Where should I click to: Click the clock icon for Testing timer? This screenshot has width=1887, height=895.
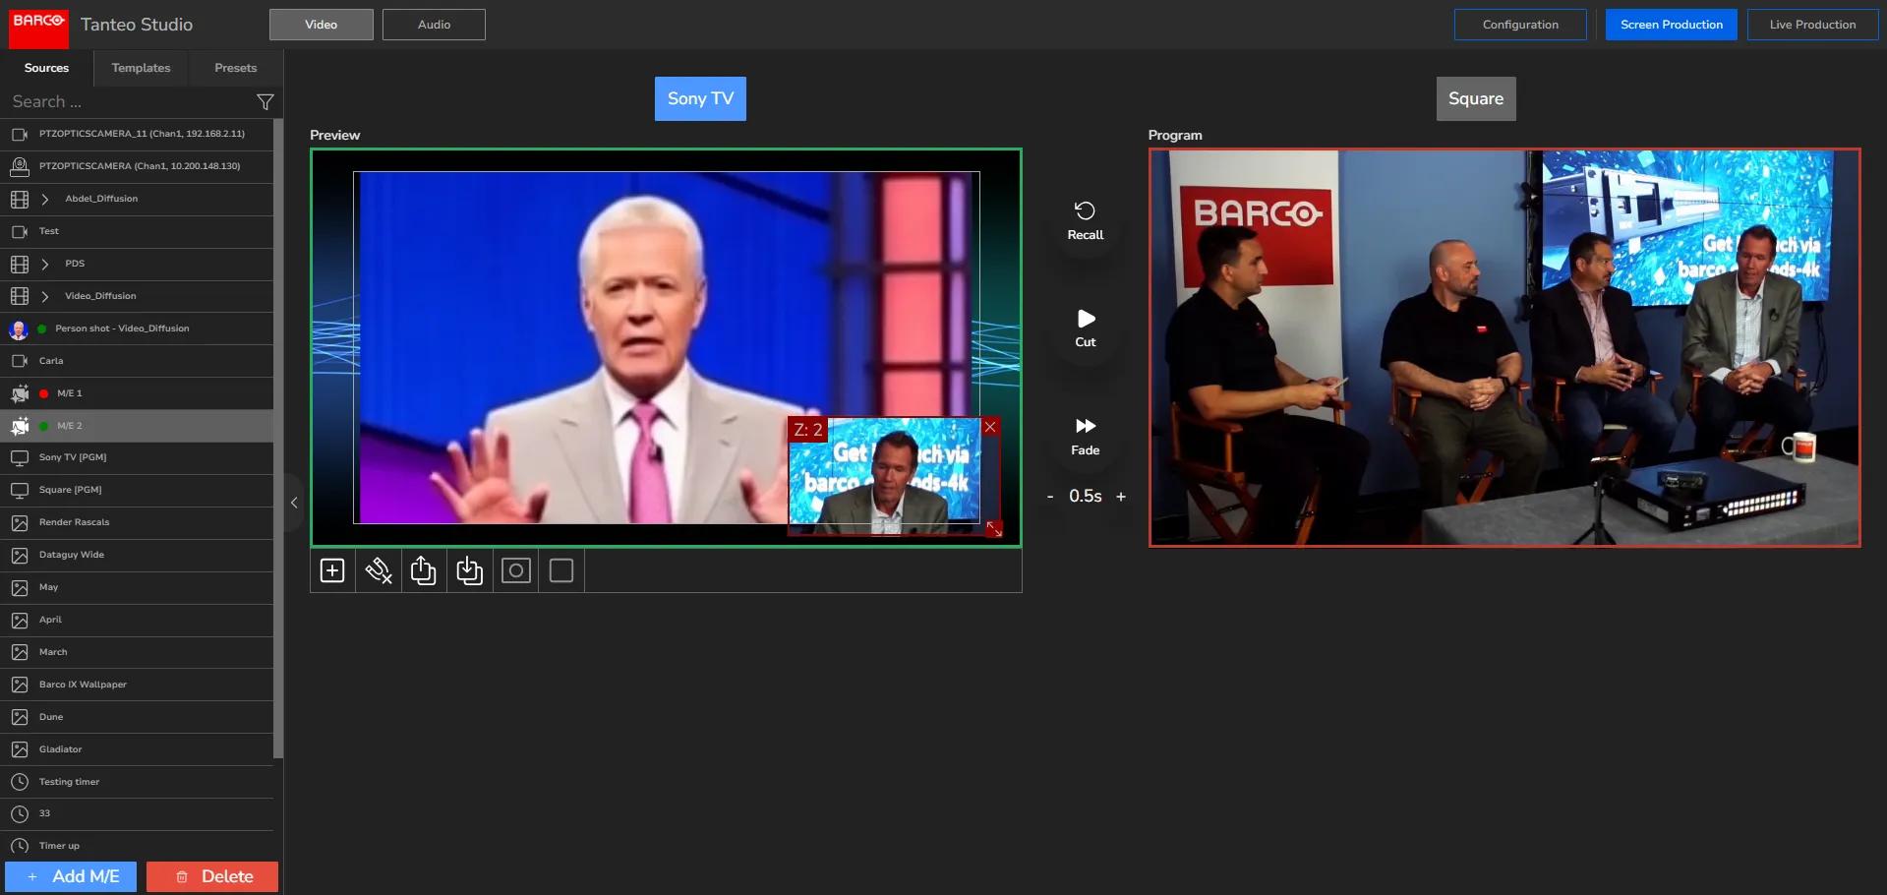tap(20, 782)
